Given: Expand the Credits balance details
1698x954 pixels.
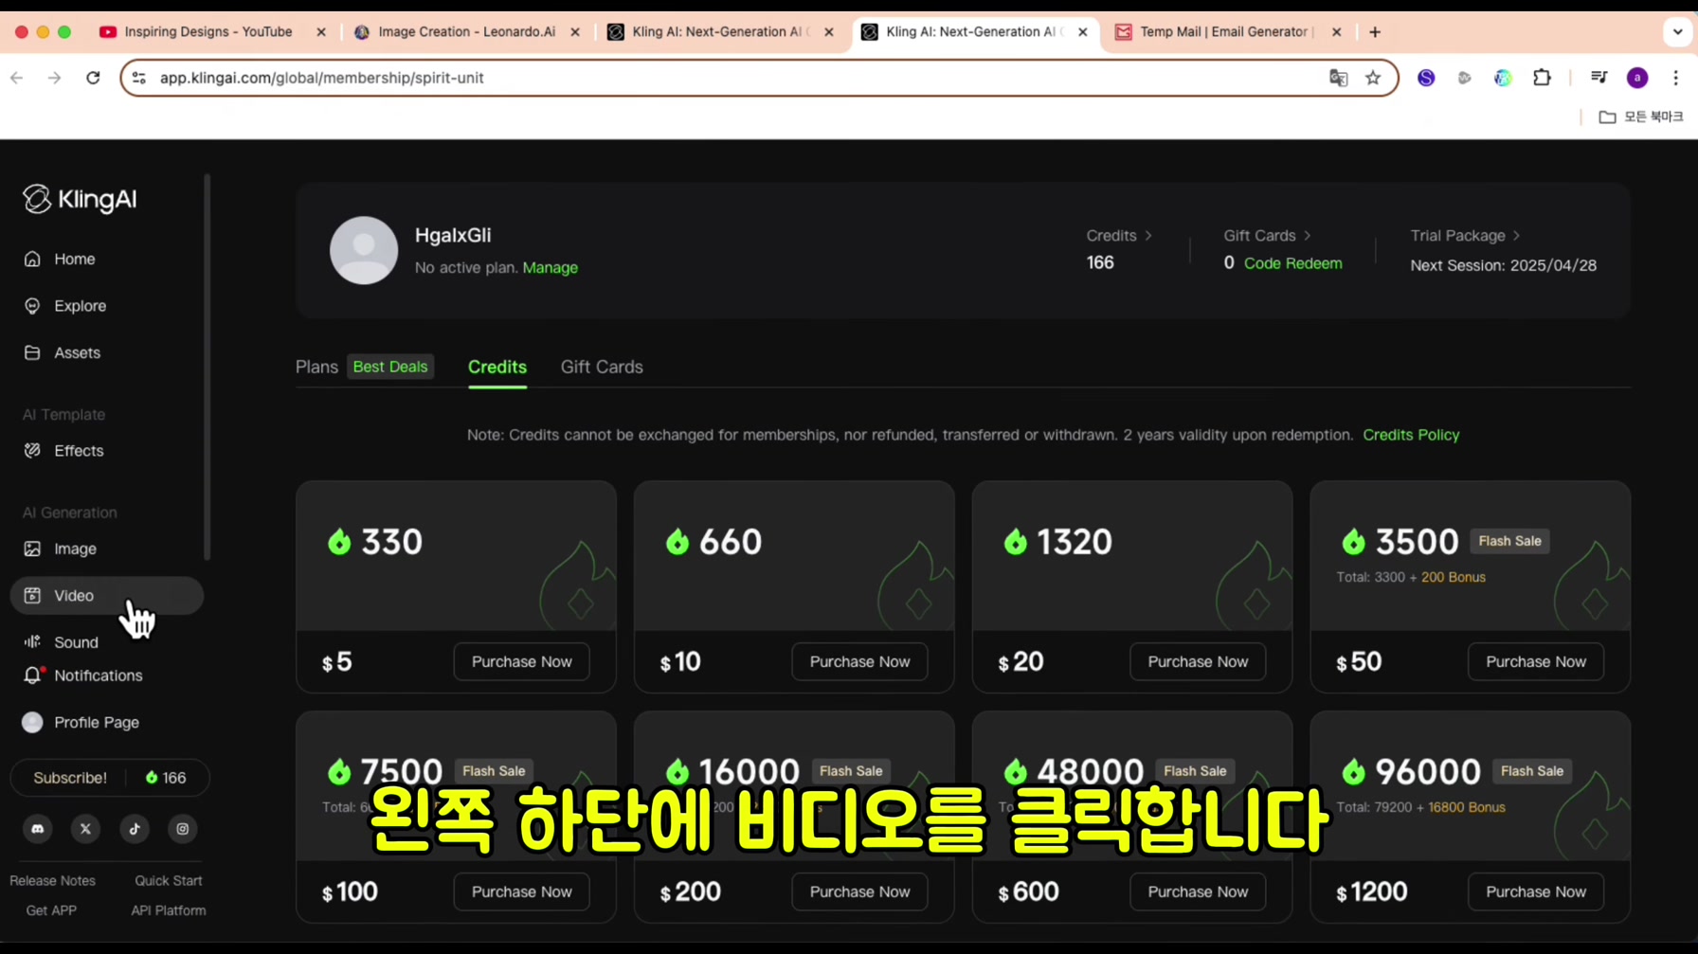Looking at the screenshot, I should click(x=1119, y=235).
